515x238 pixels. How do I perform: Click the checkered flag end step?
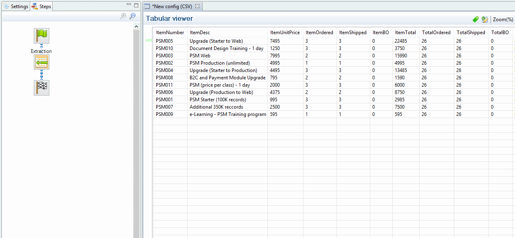pos(42,88)
